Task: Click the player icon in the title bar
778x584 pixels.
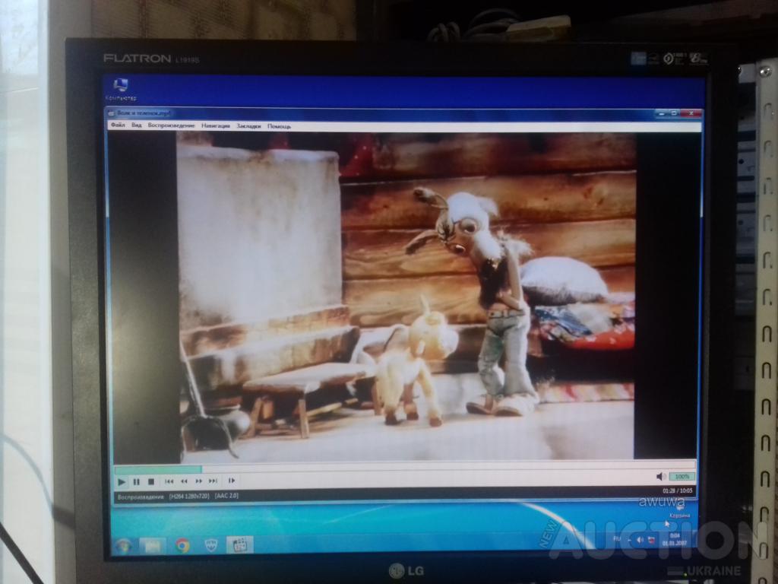Action: [111, 114]
